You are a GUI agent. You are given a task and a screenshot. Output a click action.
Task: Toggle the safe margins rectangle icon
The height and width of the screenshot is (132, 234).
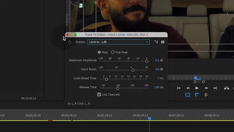[188, 95]
